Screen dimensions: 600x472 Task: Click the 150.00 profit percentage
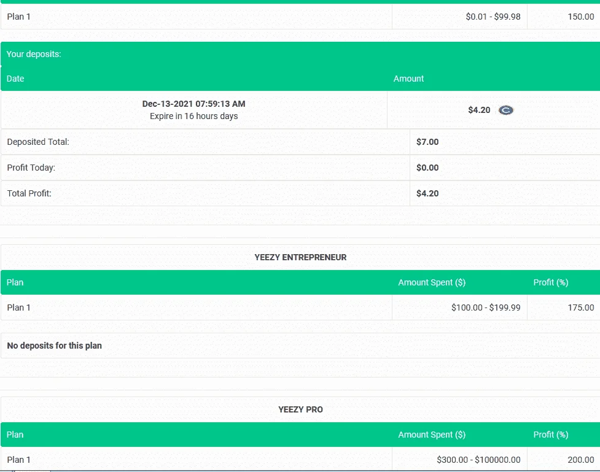(x=581, y=17)
